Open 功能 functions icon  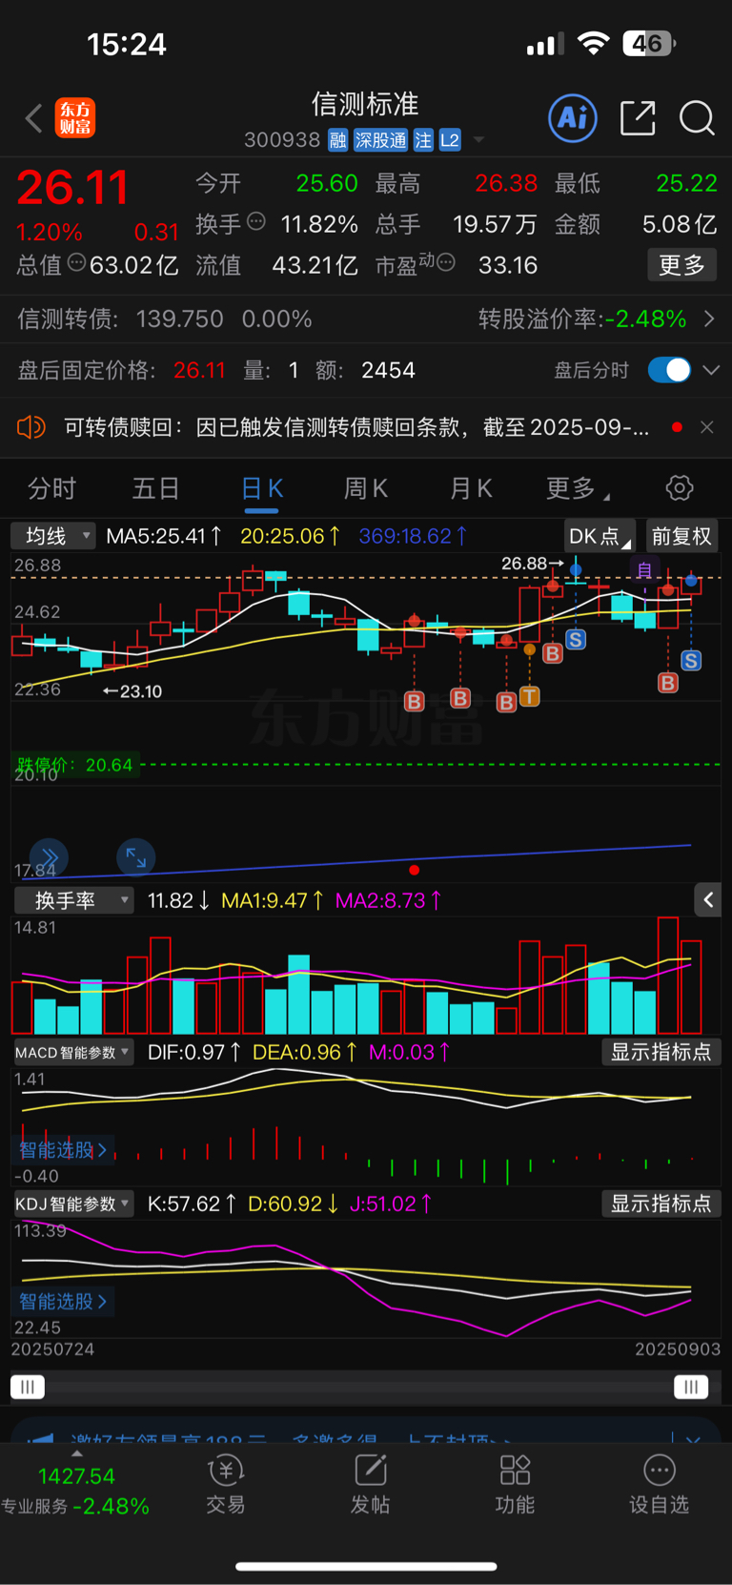[x=515, y=1485]
